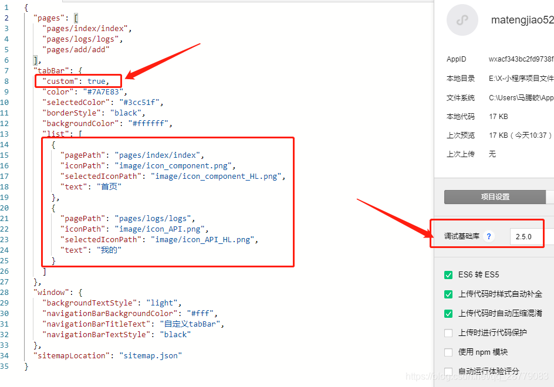Click the "sitemap.json" value in the code
The image size is (554, 387).
point(150,355)
